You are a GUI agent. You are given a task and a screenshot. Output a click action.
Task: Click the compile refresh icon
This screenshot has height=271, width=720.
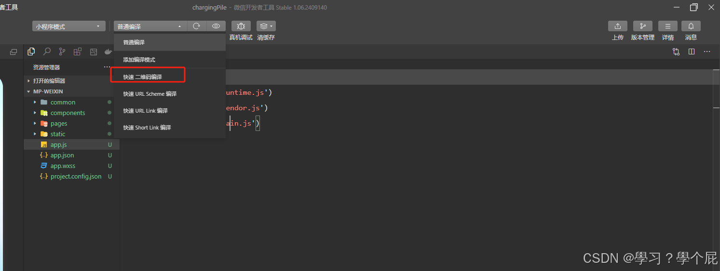(196, 26)
